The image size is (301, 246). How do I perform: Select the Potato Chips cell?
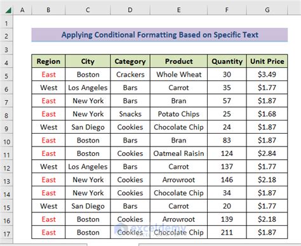coord(178,114)
